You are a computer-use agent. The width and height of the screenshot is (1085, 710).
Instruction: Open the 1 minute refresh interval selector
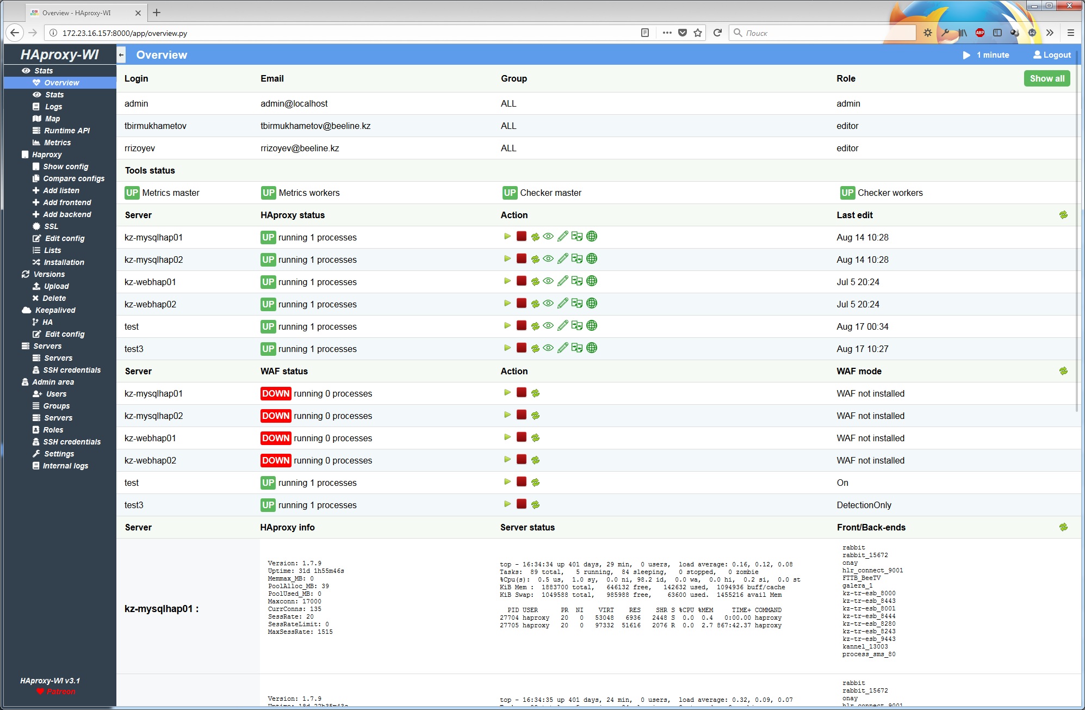993,55
